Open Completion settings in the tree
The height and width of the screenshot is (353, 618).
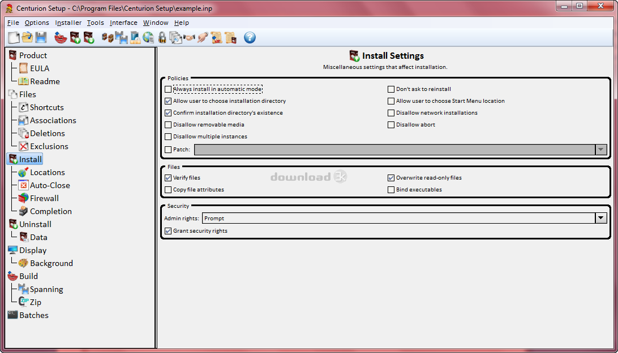click(51, 211)
